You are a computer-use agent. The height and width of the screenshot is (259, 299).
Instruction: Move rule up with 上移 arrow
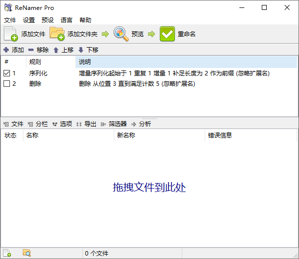(56, 50)
